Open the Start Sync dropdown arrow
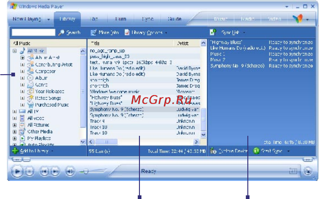 tap(288, 151)
